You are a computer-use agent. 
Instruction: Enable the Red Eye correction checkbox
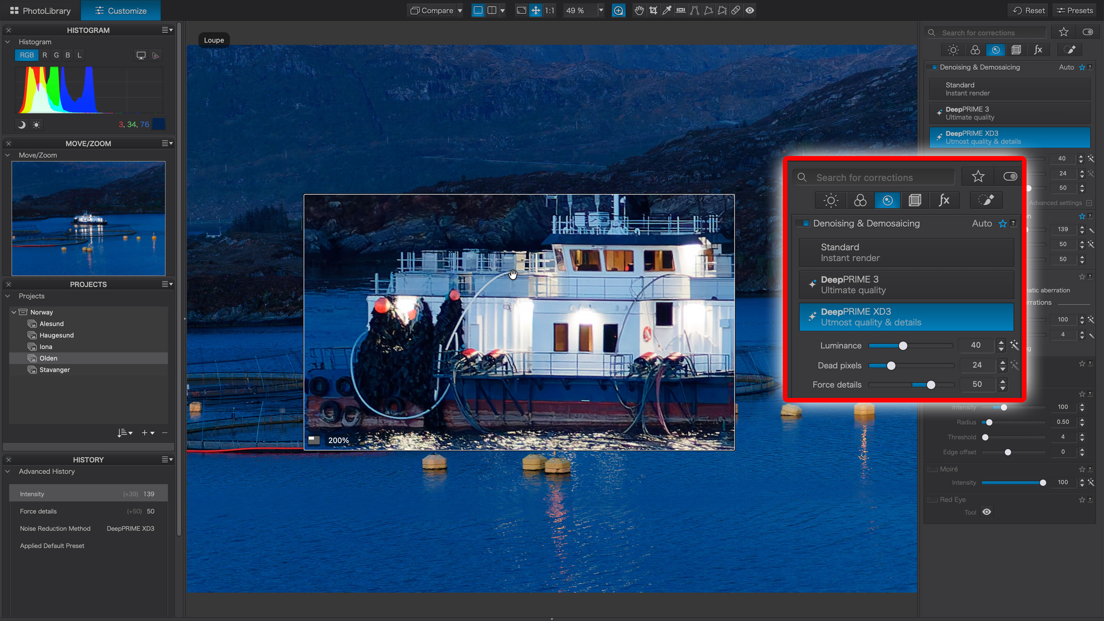click(932, 500)
